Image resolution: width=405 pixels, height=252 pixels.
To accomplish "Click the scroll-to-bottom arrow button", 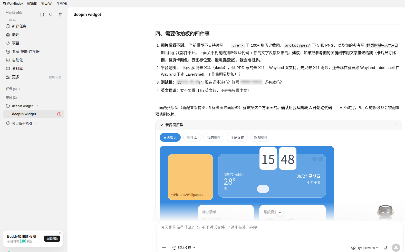I will [x=280, y=212].
